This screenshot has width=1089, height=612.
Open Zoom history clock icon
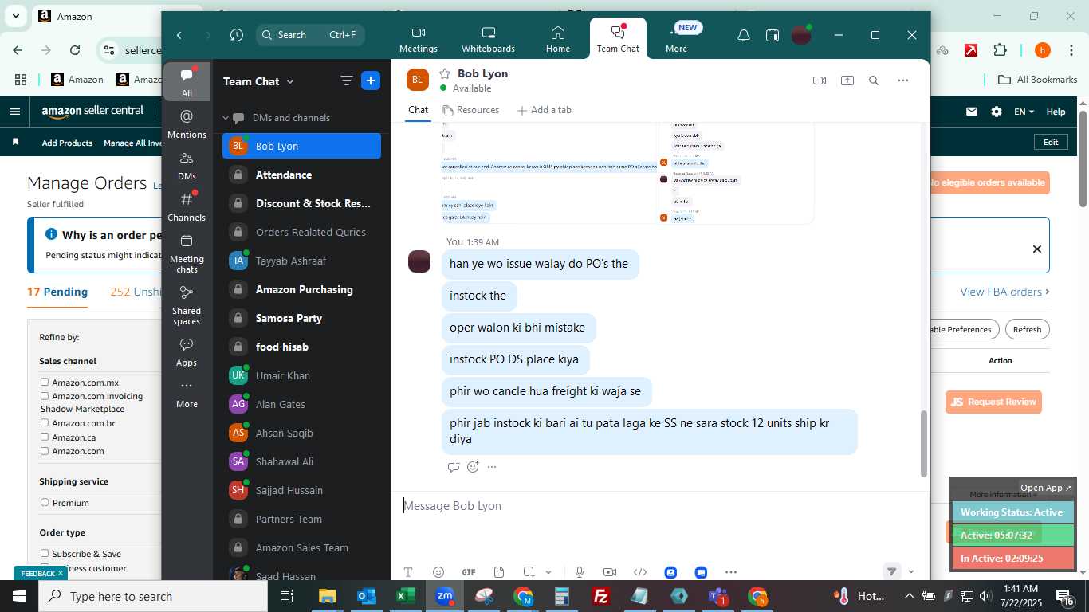point(237,35)
